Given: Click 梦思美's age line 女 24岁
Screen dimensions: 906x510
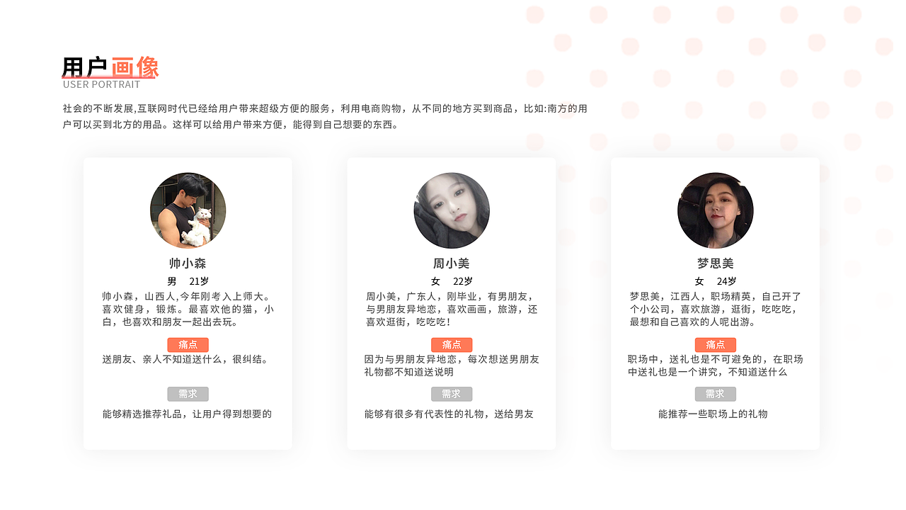Looking at the screenshot, I should [716, 281].
